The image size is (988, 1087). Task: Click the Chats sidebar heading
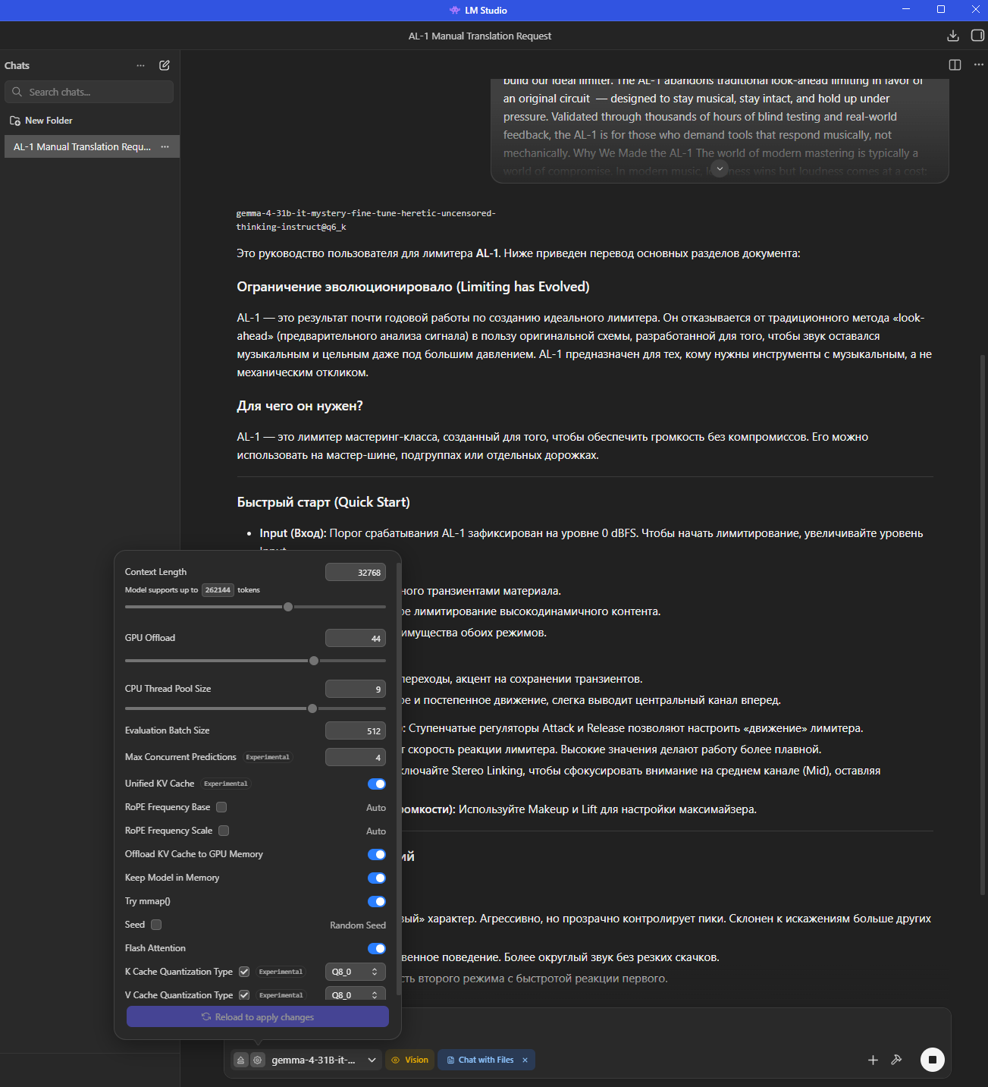(17, 66)
